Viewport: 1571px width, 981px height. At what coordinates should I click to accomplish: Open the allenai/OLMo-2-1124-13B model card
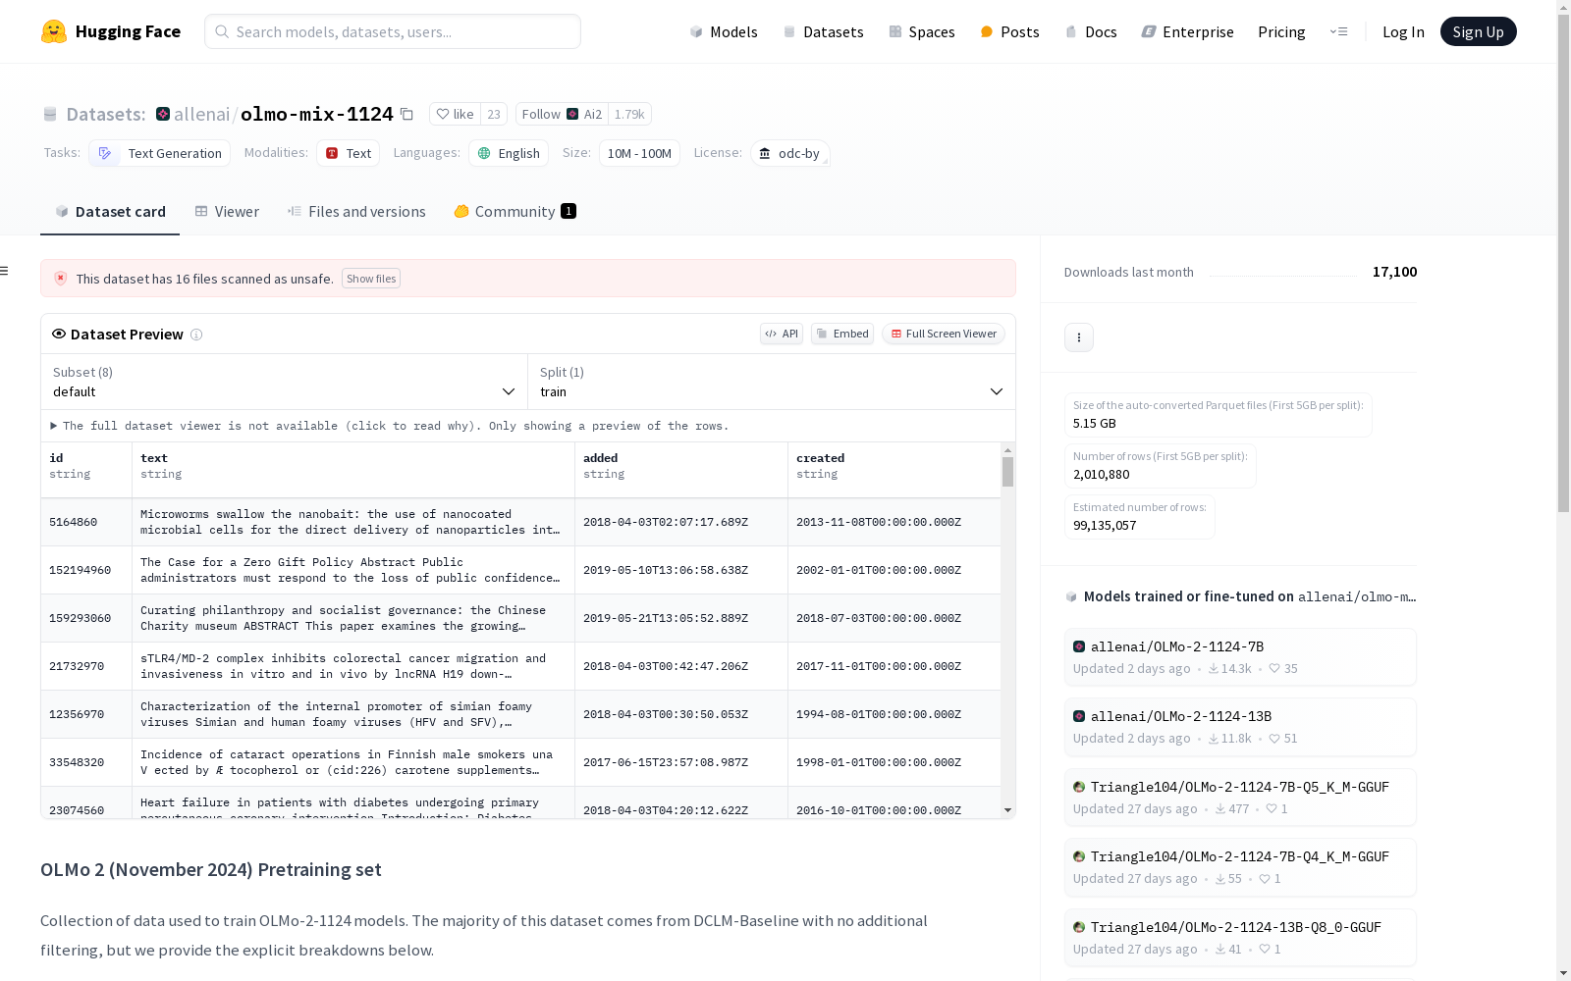[1240, 727]
